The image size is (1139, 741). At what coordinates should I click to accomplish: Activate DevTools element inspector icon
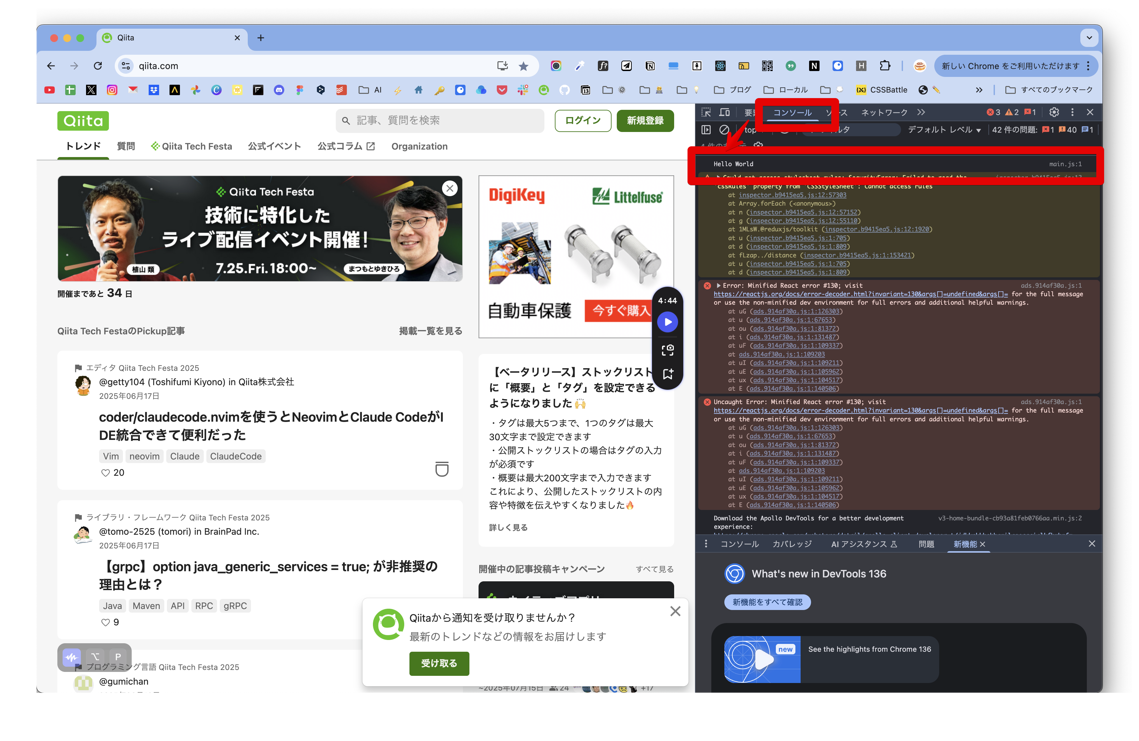(706, 112)
